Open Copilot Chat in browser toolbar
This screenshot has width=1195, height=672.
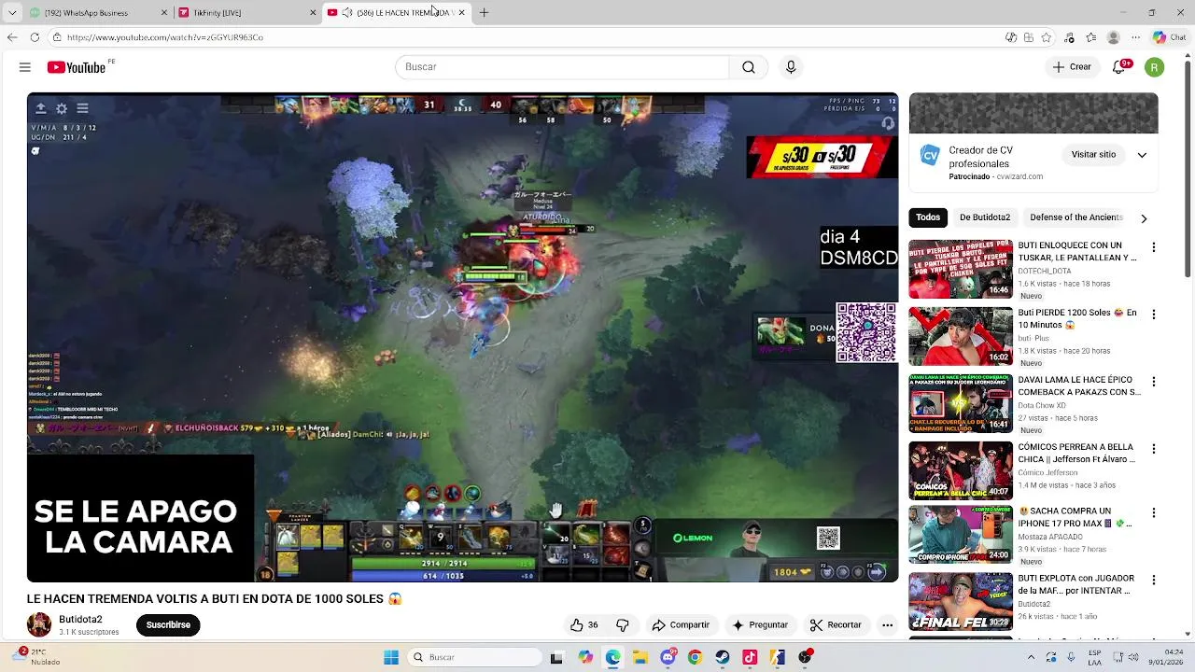click(1170, 37)
